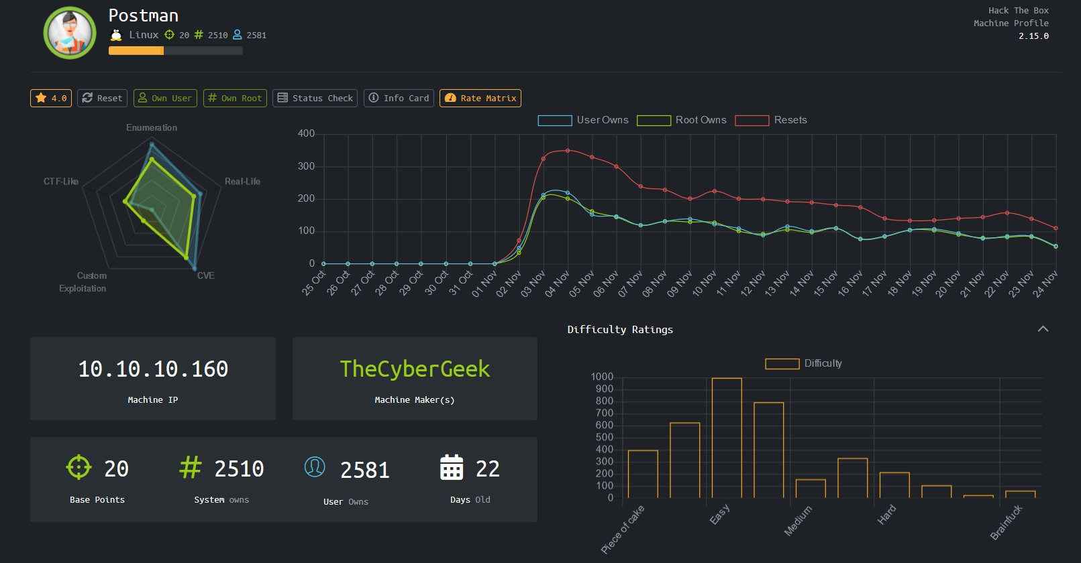Screen dimensions: 1081x563
Task: Click the Medium difficulty axis label
Action: [x=798, y=520]
